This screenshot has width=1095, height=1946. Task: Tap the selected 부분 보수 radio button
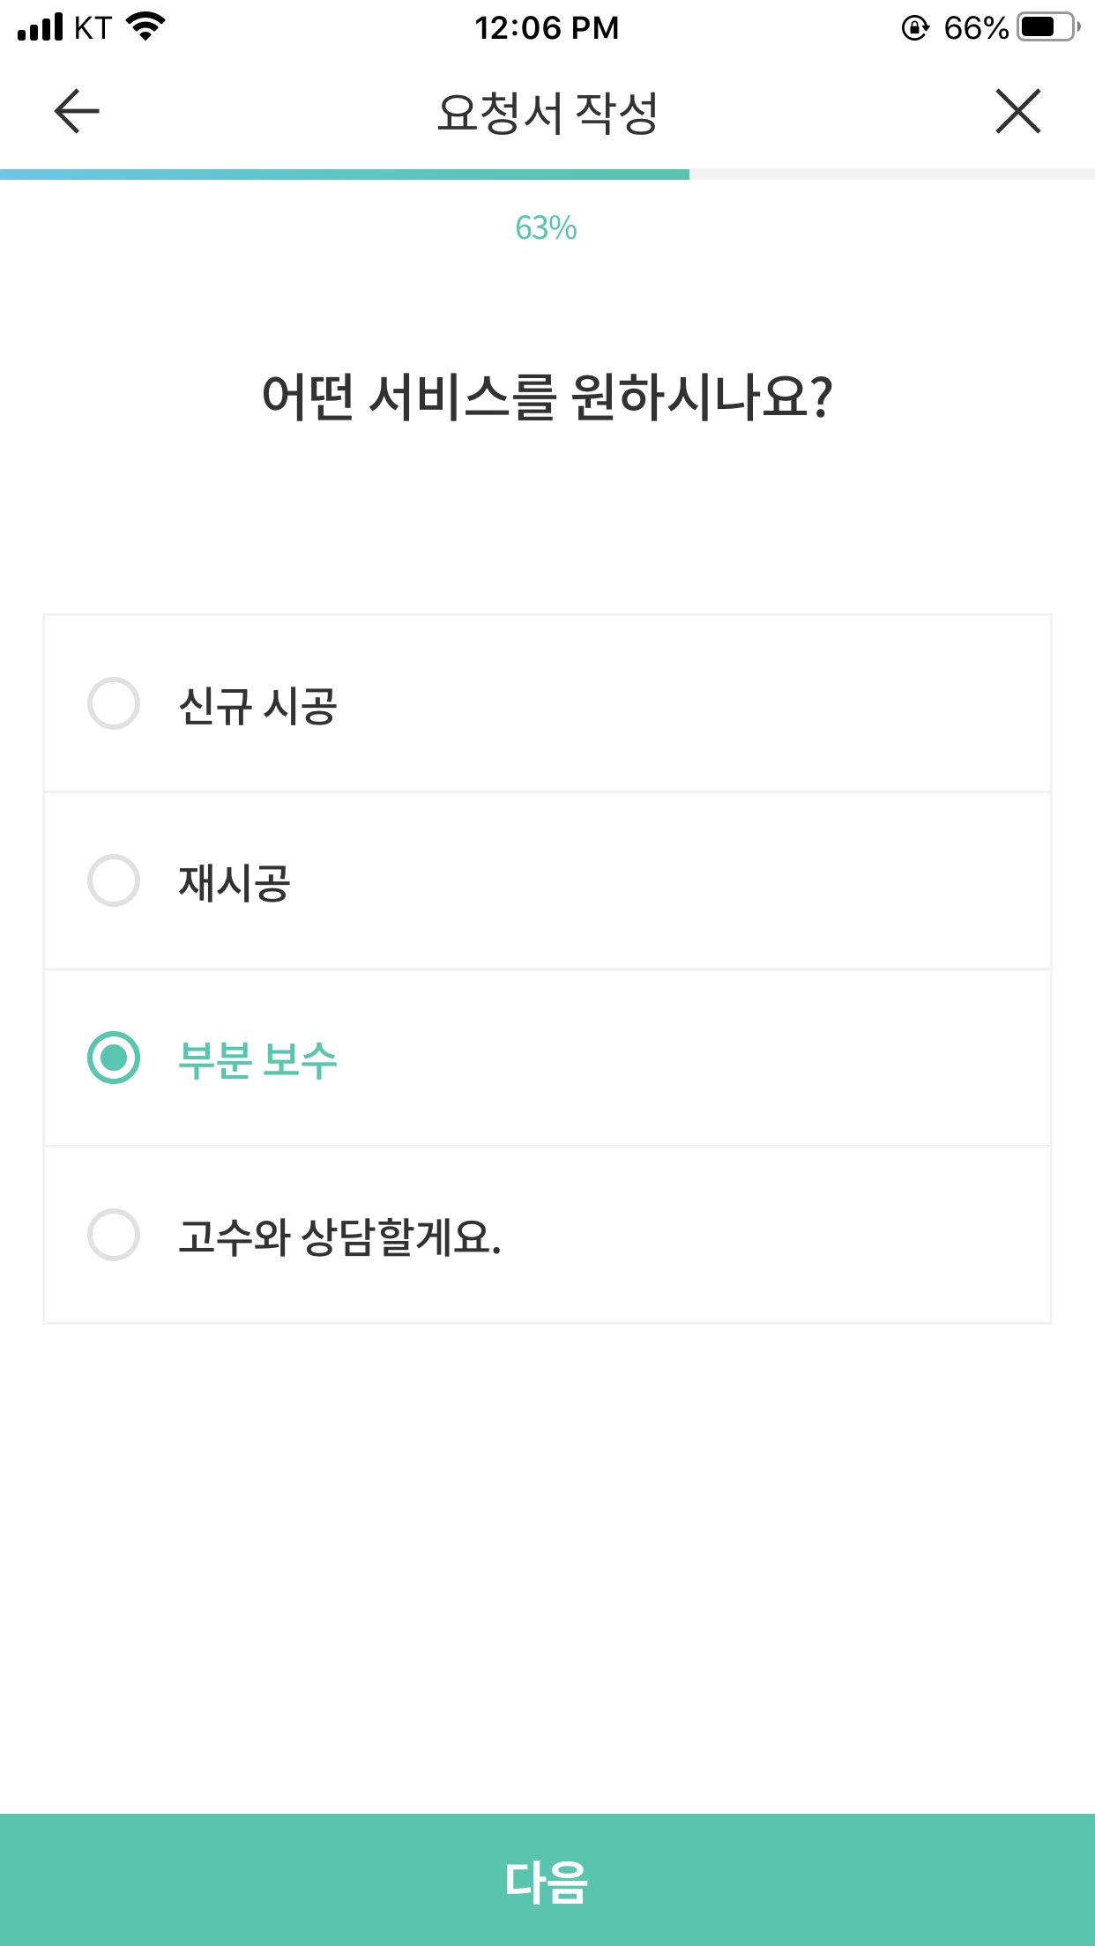tap(114, 1058)
